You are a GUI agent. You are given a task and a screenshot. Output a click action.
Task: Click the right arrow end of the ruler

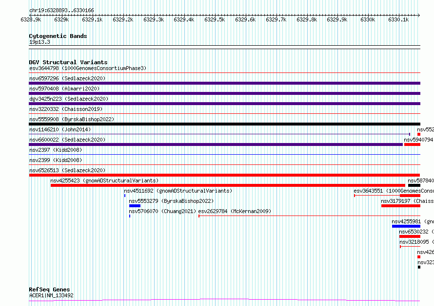click(x=419, y=15)
